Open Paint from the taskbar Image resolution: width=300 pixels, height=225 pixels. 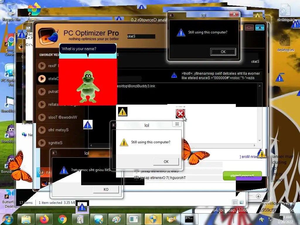click(x=117, y=219)
